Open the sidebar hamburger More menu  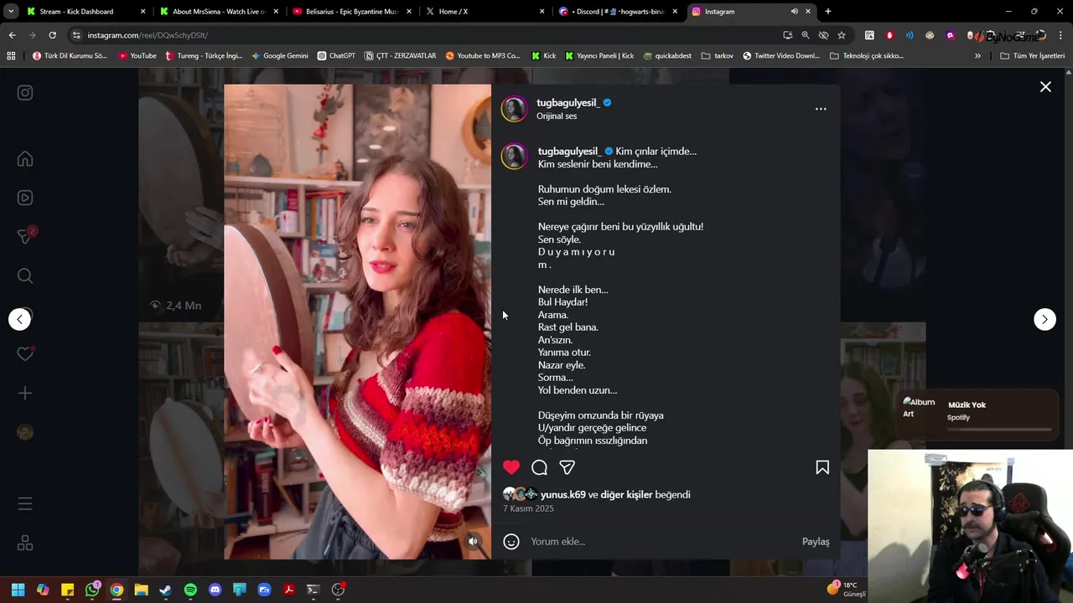coord(25,504)
